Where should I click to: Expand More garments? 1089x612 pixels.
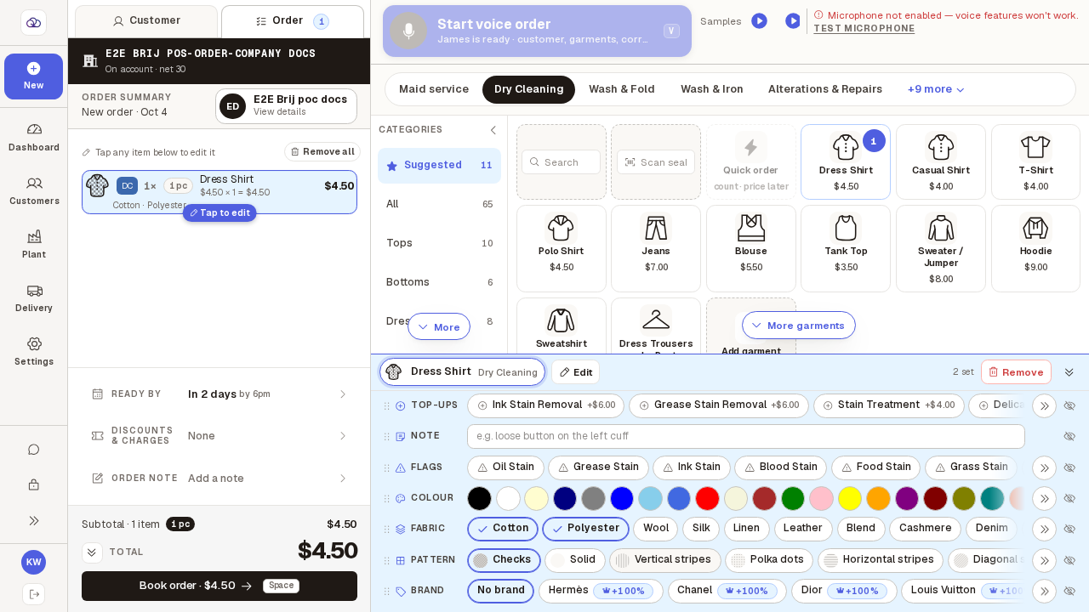click(799, 325)
